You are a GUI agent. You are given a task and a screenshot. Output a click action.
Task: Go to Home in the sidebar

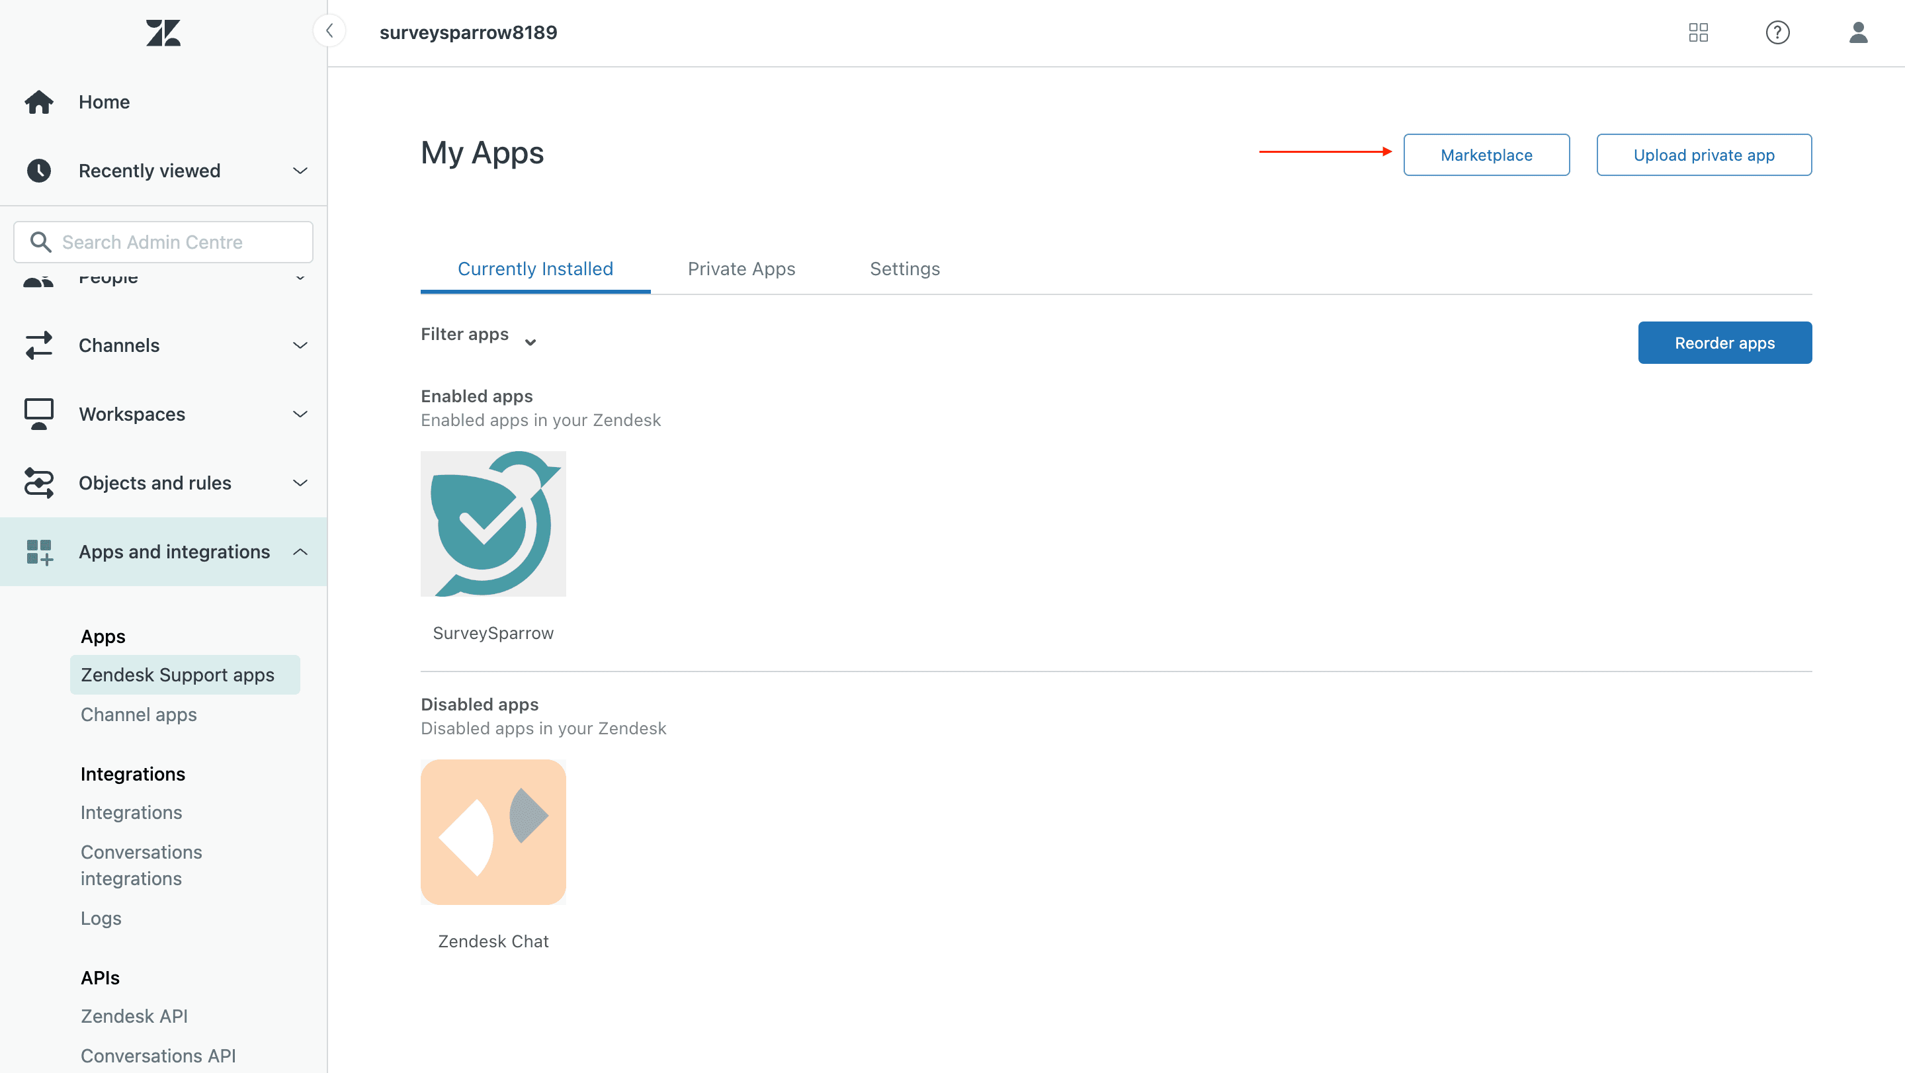click(x=104, y=102)
